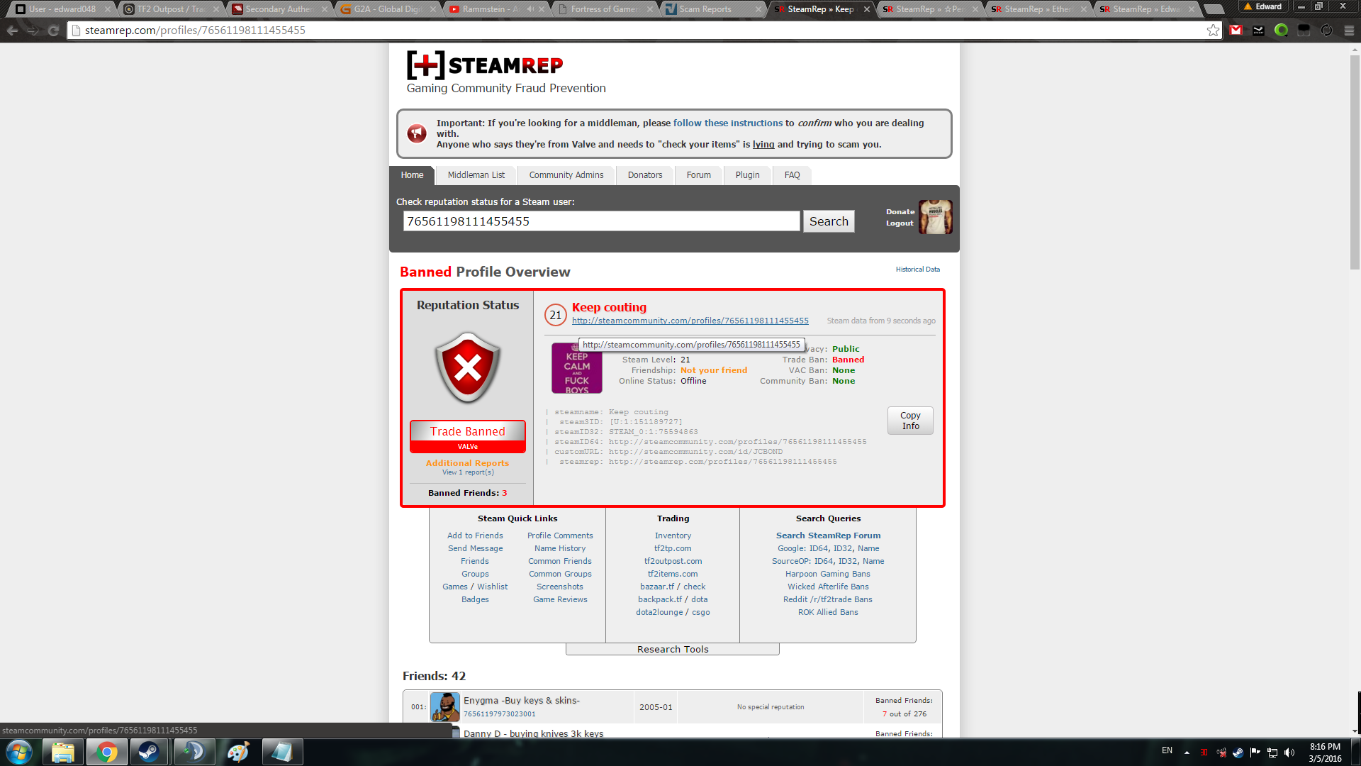The height and width of the screenshot is (766, 1361).
Task: Click the Gmail extension icon
Action: pyautogui.click(x=1236, y=30)
